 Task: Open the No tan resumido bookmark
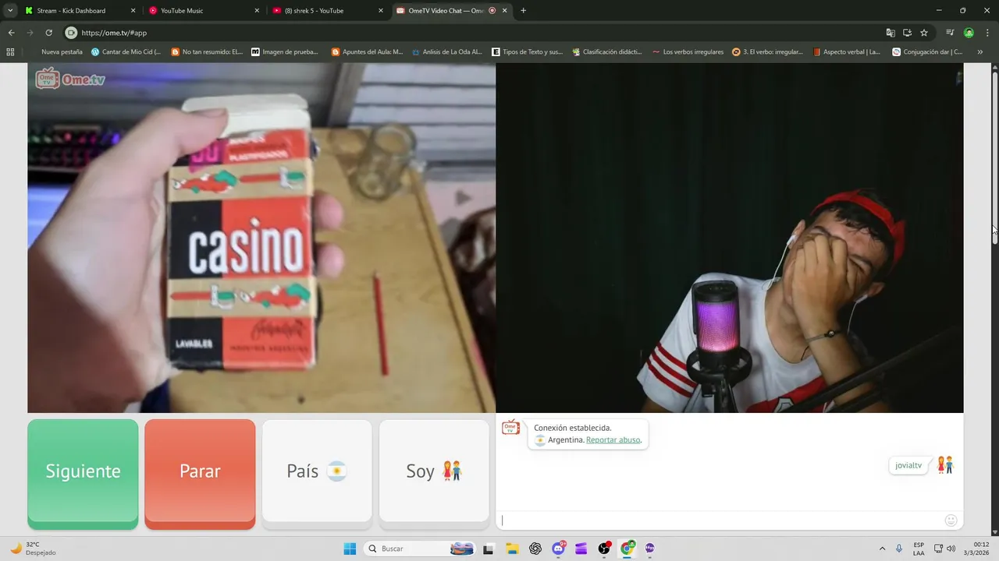[x=207, y=52]
